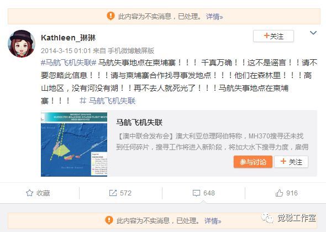The image size is (326, 232).
Task: Click the 手机微博触屏版 source link
Action: point(131,50)
